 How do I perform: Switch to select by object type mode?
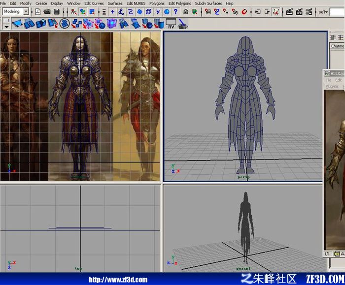(83, 12)
